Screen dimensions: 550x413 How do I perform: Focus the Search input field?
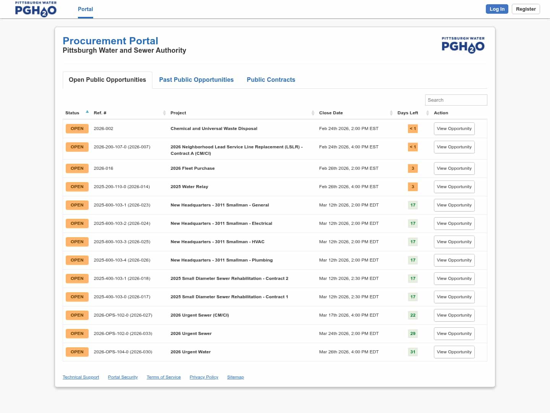tap(456, 100)
